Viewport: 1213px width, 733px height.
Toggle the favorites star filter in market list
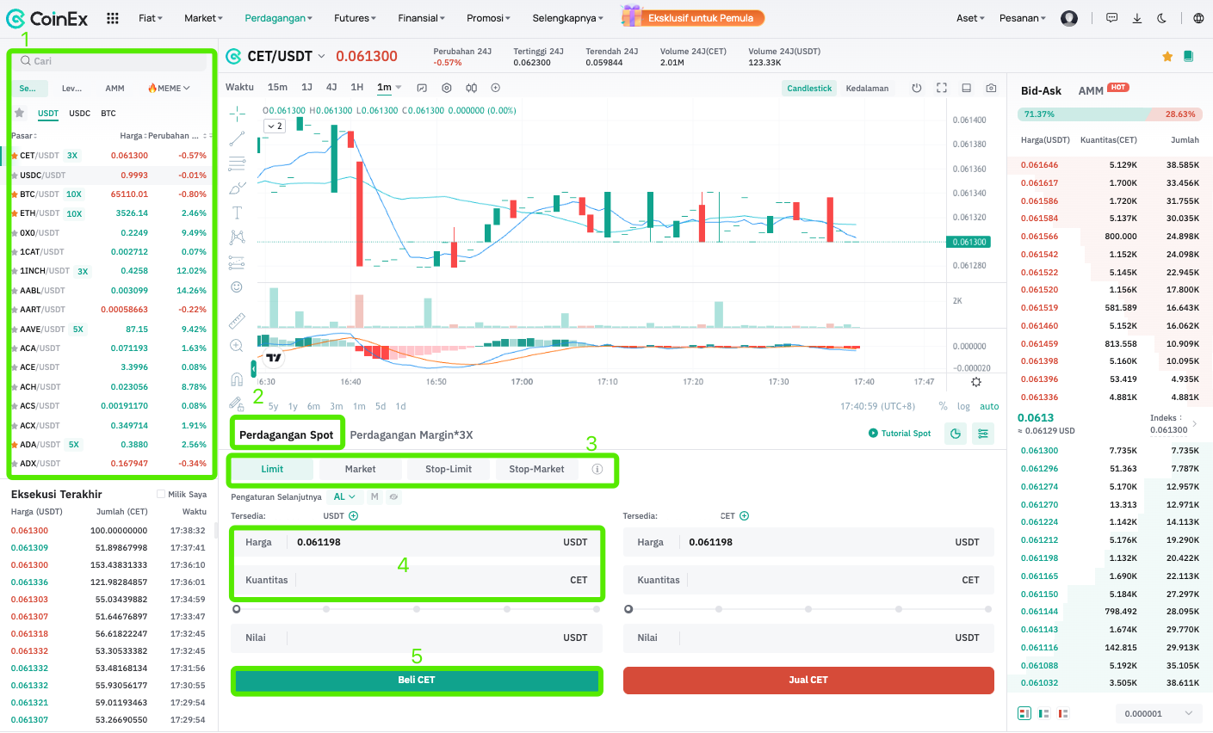[x=19, y=113]
